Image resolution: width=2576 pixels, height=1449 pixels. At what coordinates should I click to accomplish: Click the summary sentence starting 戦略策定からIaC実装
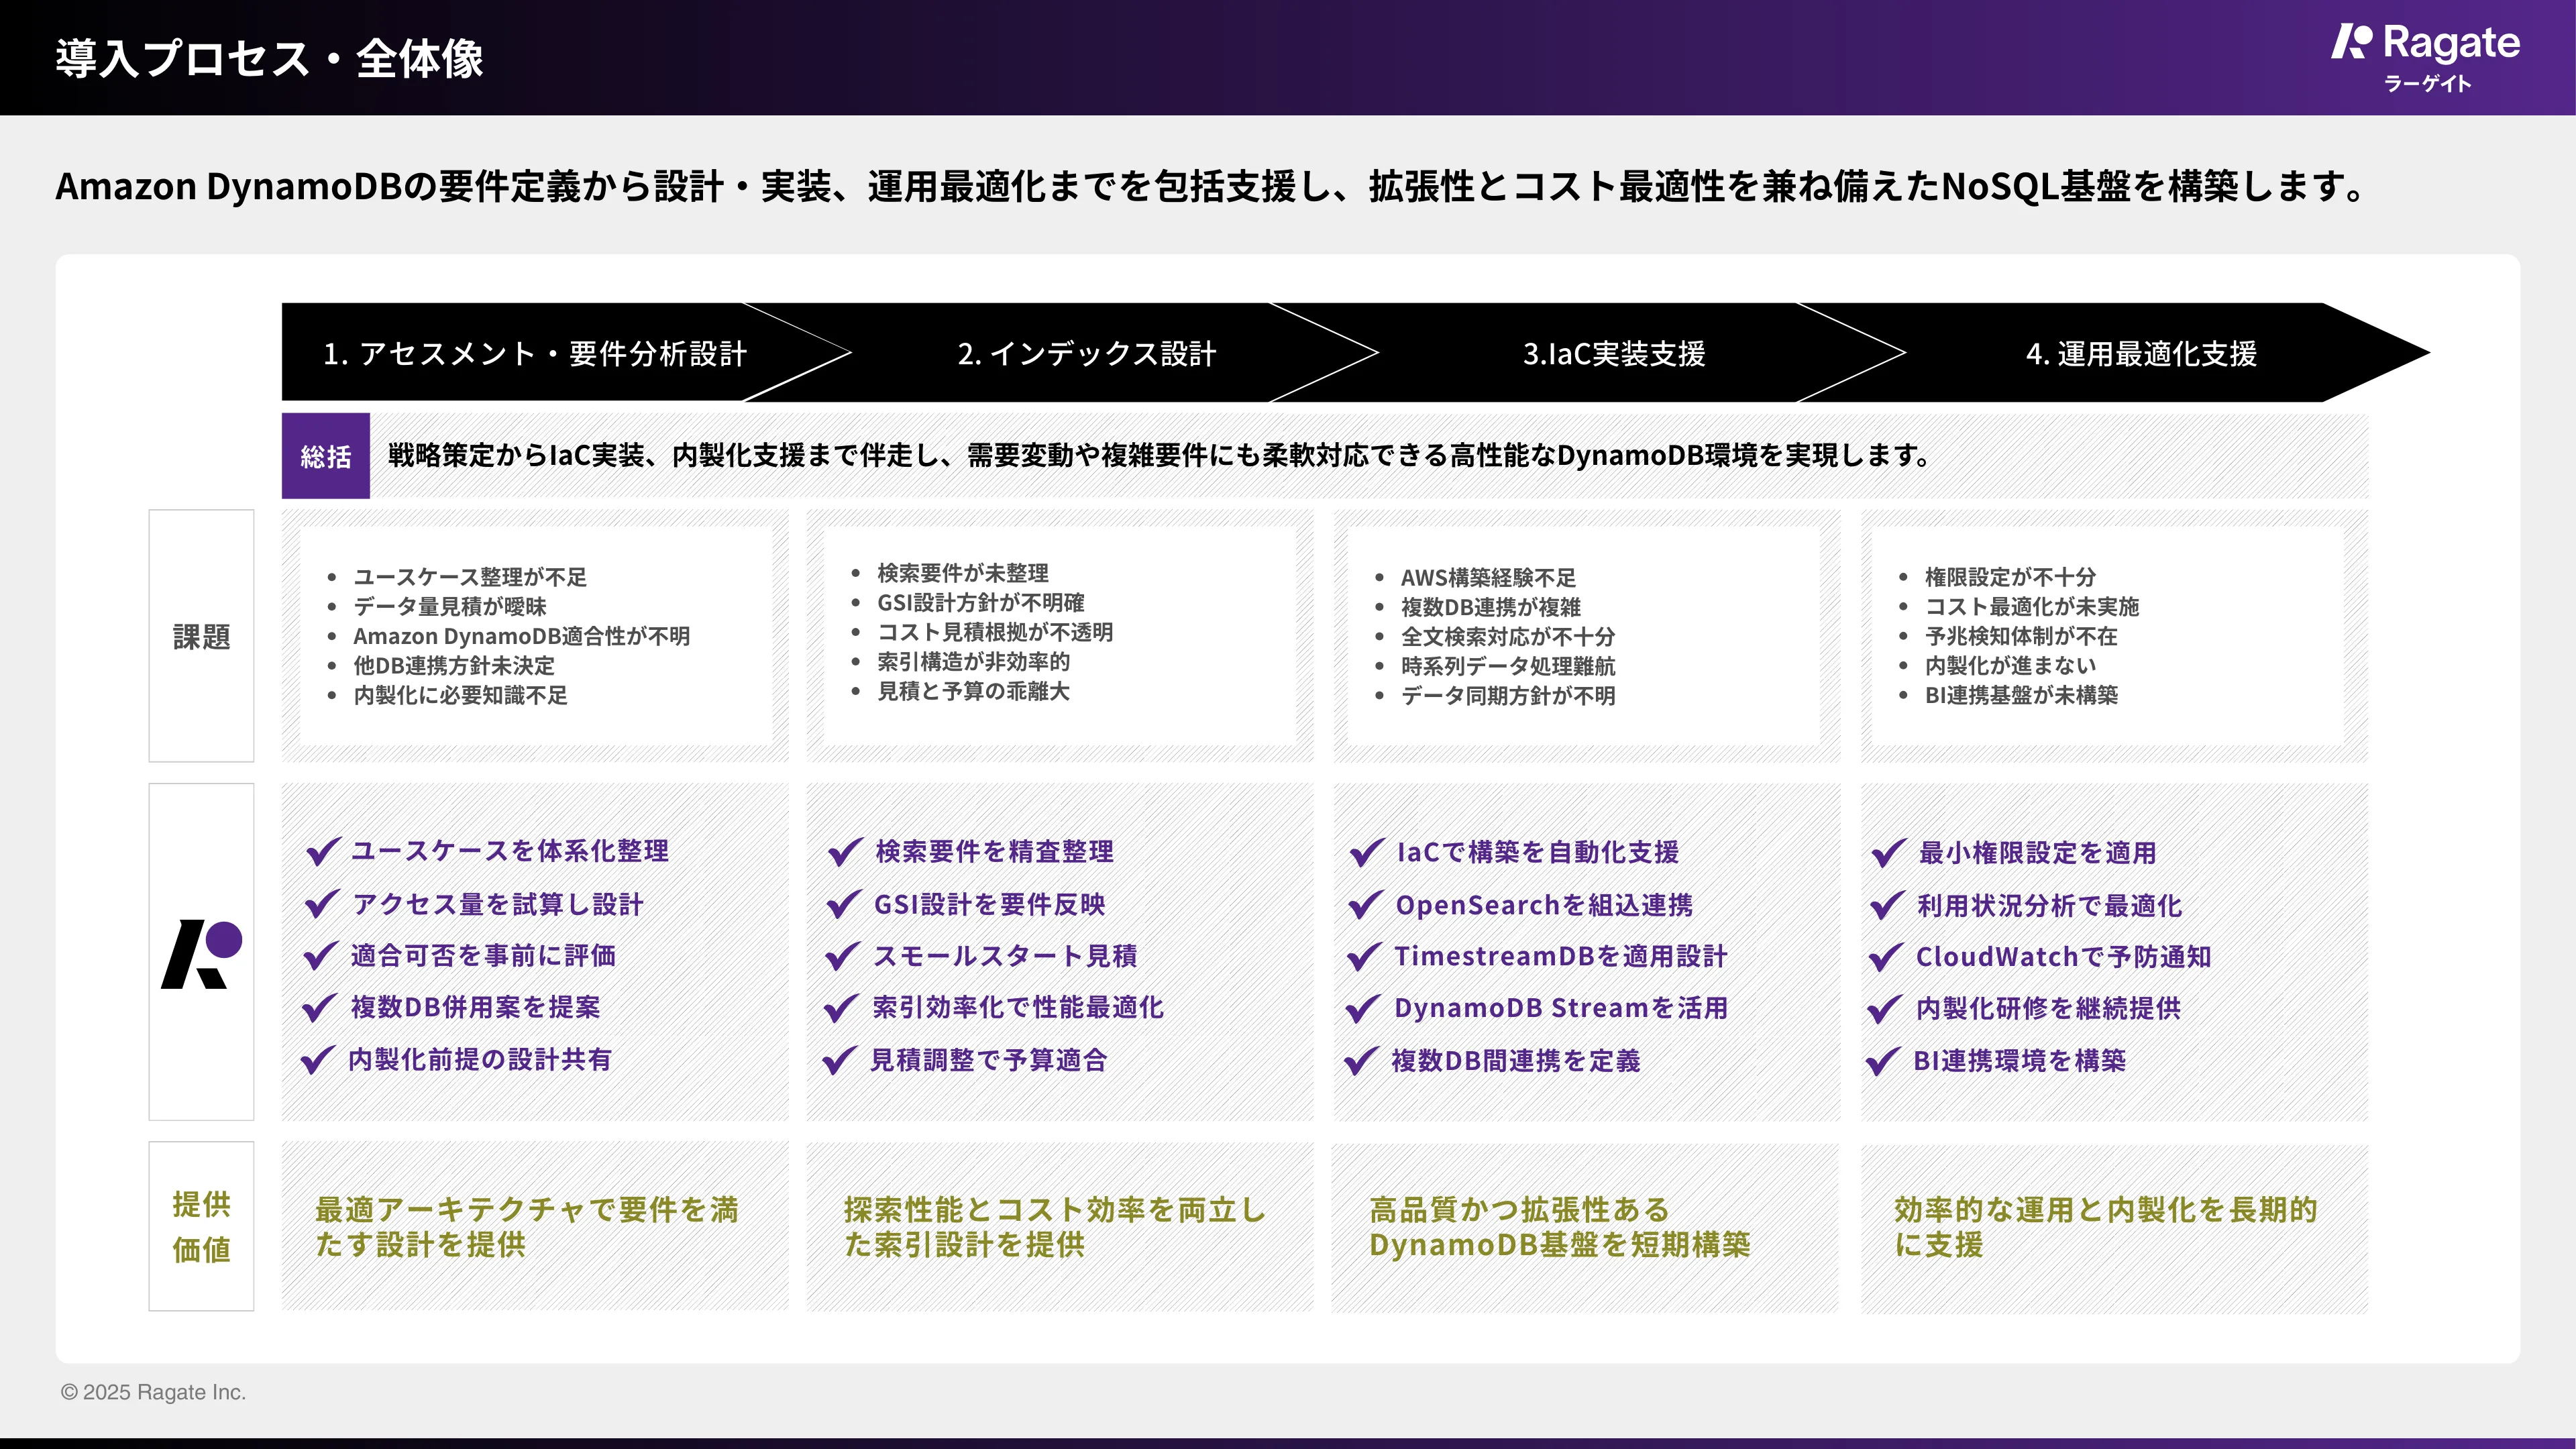(x=1160, y=455)
